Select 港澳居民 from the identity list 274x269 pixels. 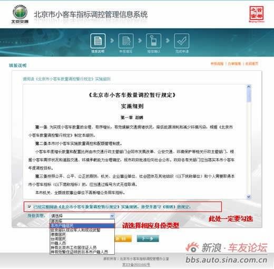(82, 234)
